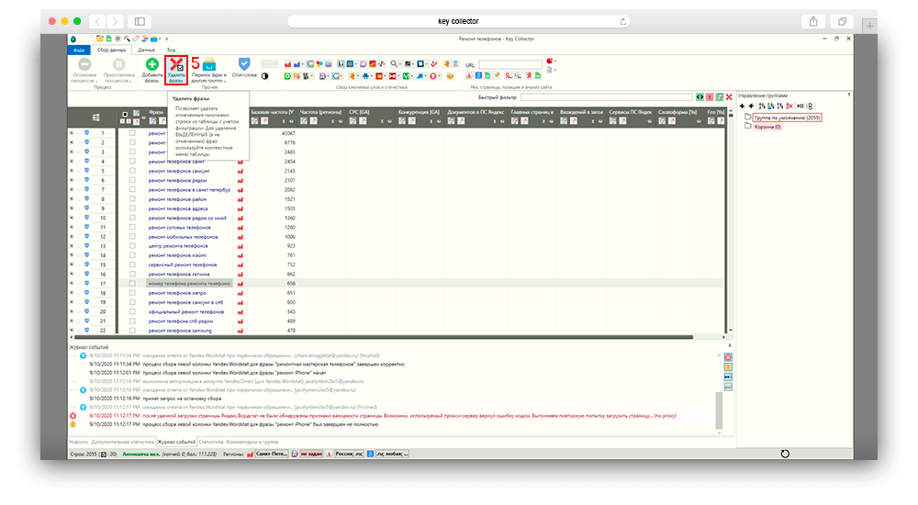Click the 'не задан' region button in status bar

(x=311, y=454)
